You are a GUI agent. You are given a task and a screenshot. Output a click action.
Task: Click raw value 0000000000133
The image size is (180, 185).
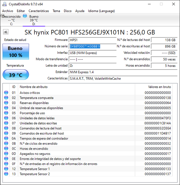point(158,169)
